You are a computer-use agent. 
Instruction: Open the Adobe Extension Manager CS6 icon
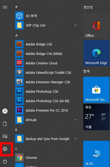19,82
